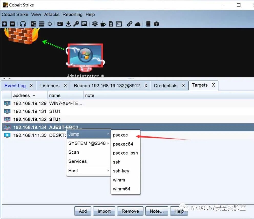Select the Administrator beacon computer in graph
254x219 pixels.
coord(85,58)
